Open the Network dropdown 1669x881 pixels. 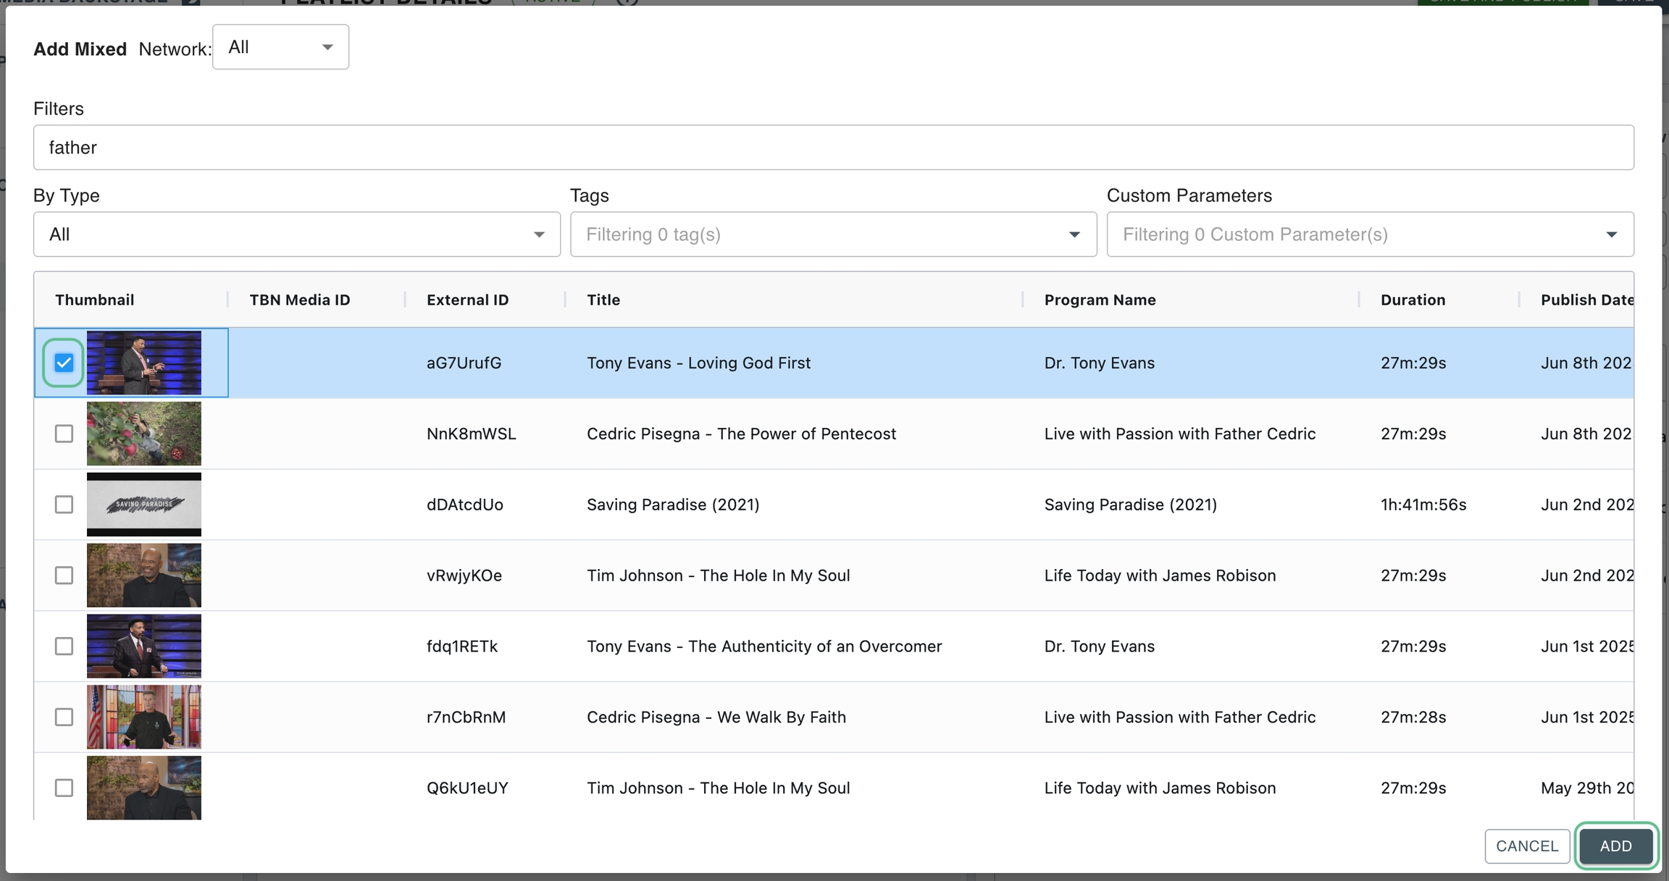pyautogui.click(x=280, y=47)
